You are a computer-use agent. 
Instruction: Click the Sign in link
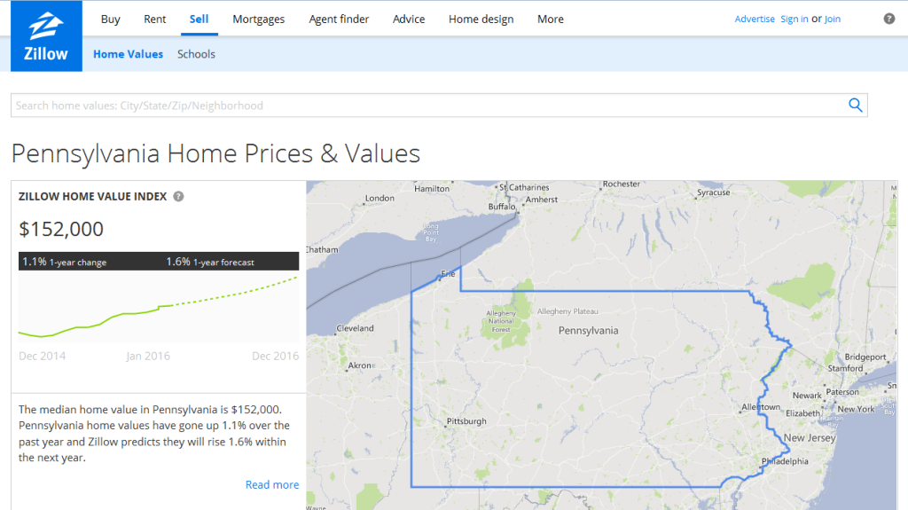794,20
